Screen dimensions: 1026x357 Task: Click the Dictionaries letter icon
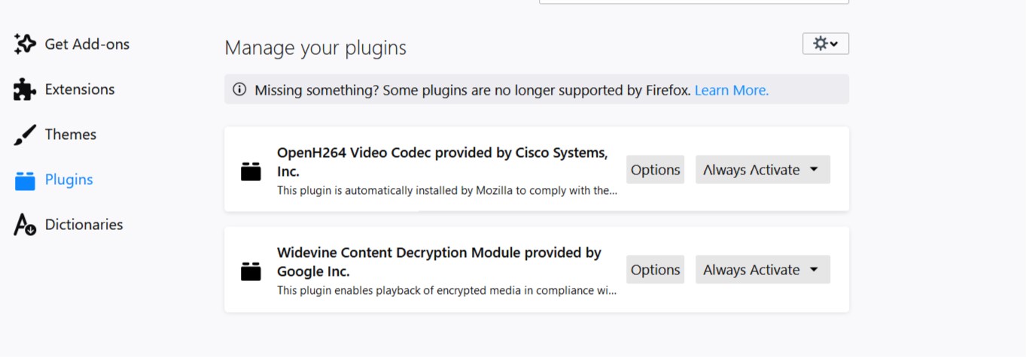coord(25,225)
